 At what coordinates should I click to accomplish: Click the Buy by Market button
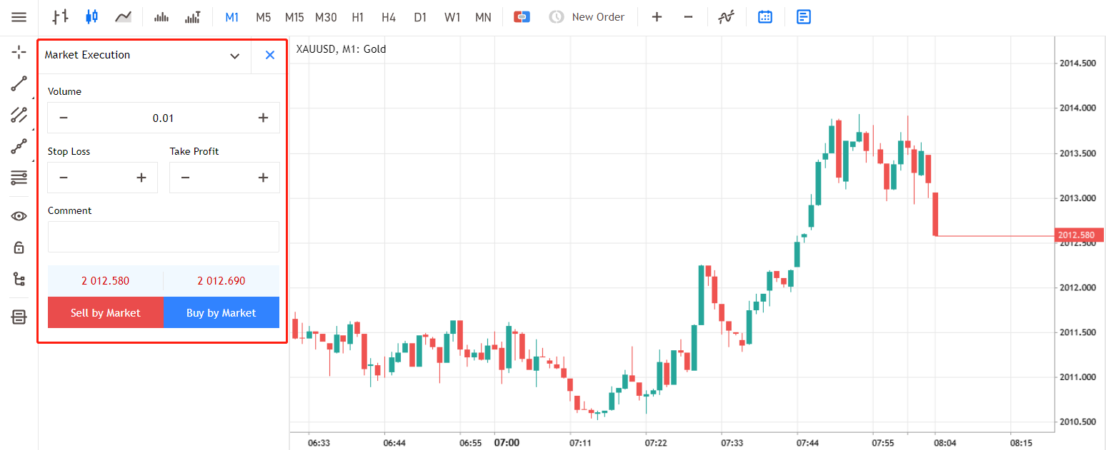(221, 312)
